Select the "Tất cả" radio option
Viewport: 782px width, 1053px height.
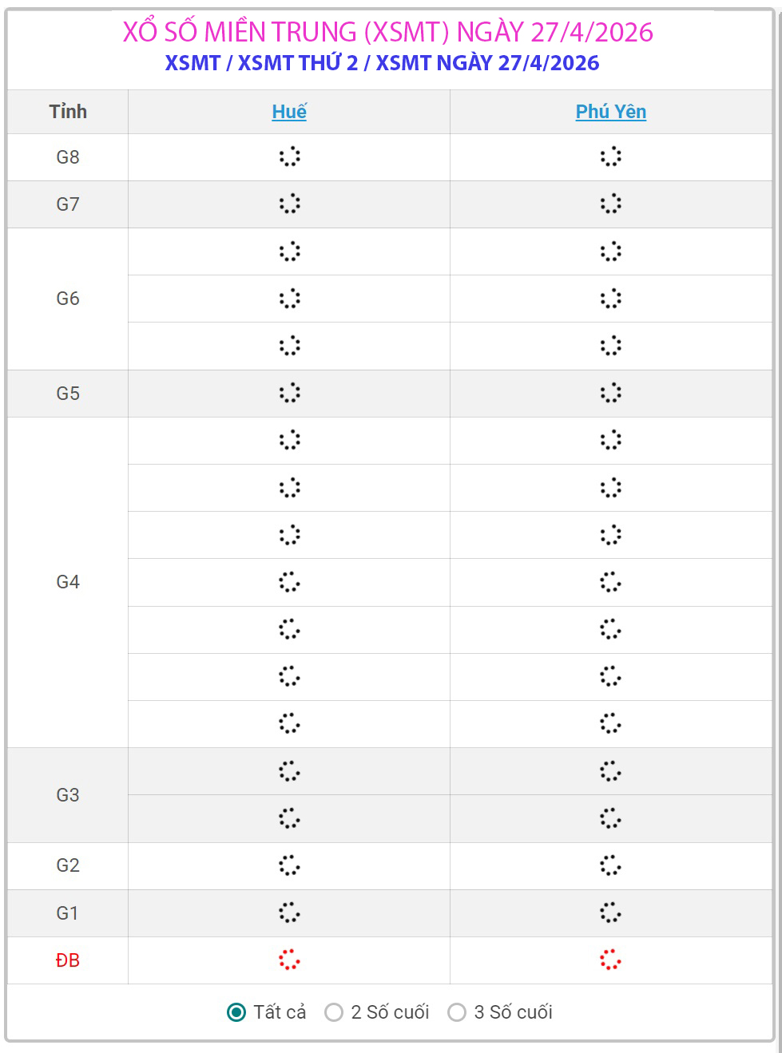click(x=236, y=1012)
